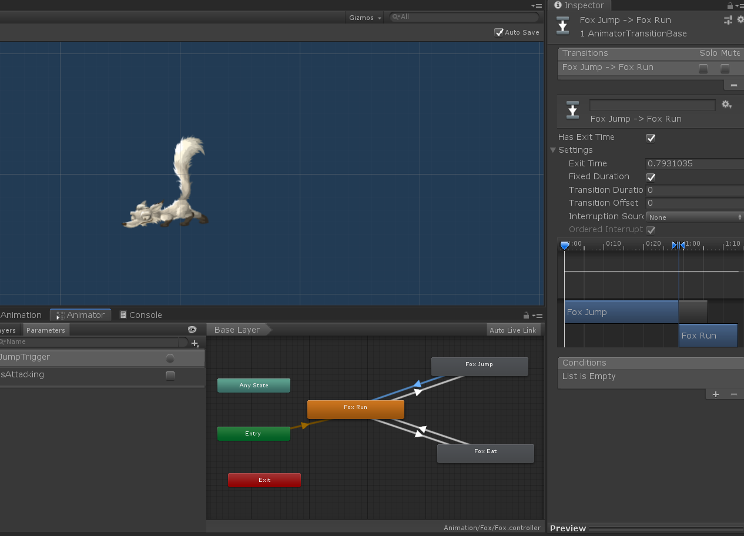Remove the selected transition with the minus button
Screen dimensions: 744x536
[733, 85]
